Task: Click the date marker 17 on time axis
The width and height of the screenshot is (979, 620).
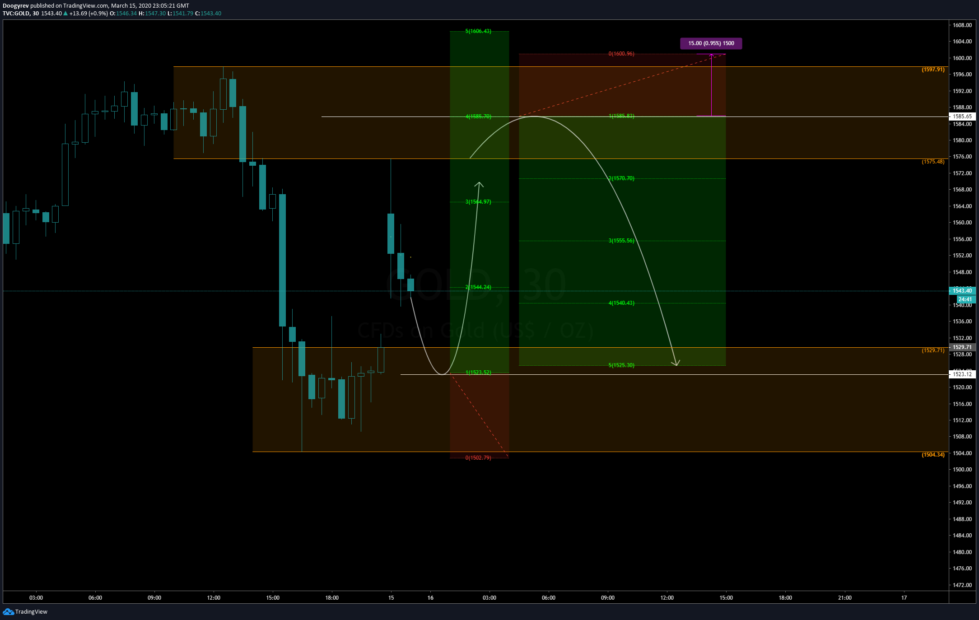Action: [x=904, y=598]
